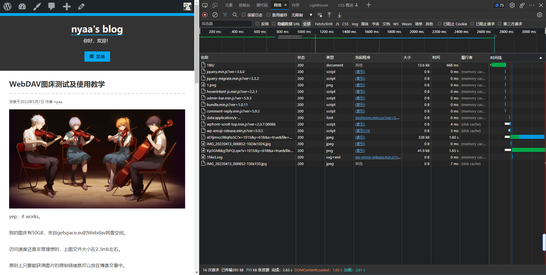Open network conditions wifi icon
The image size is (546, 275).
click(320, 15)
